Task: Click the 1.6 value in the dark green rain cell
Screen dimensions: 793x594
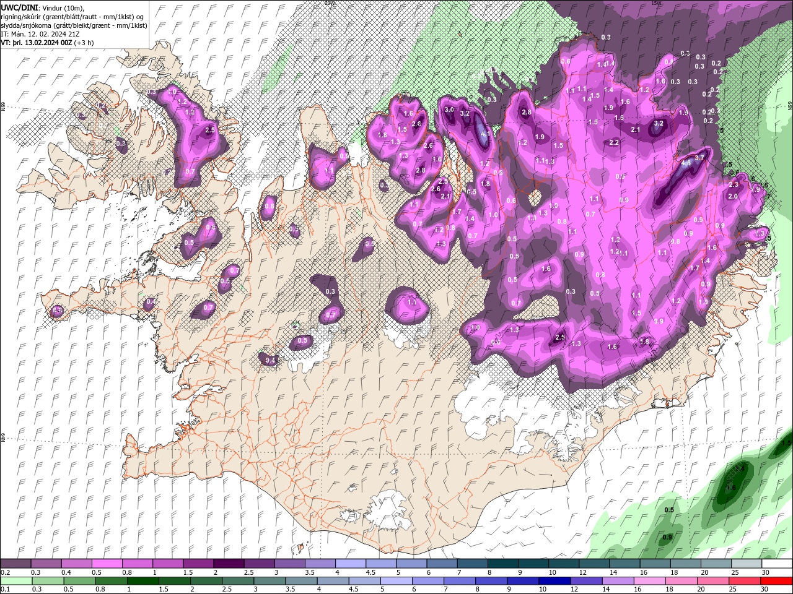Action: (731, 488)
